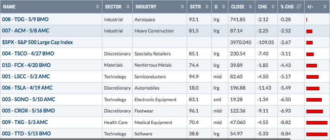This screenshot has width=330, height=140.
Task: Click the red bar for TXG row
Action: tap(317, 123)
